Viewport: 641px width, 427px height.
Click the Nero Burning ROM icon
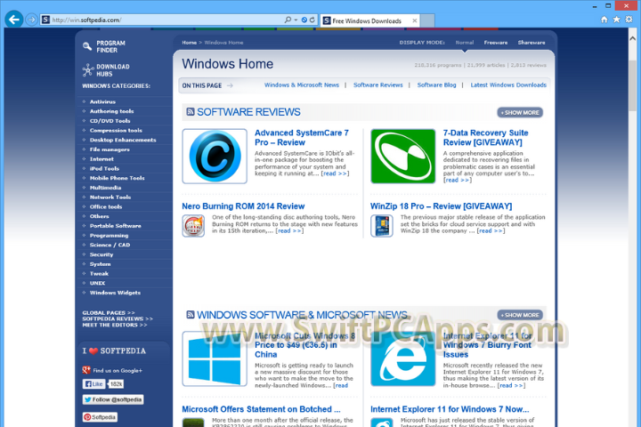[x=193, y=226]
